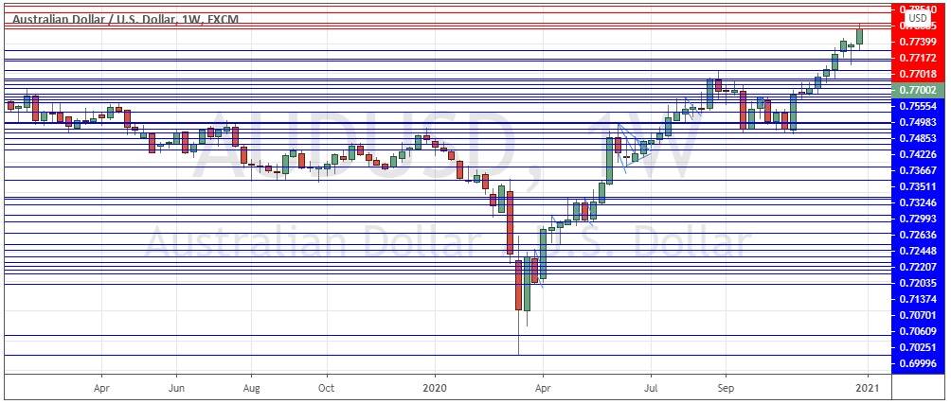The height and width of the screenshot is (404, 951).
Task: Click the 0.72993 price level label
Action: click(x=919, y=219)
